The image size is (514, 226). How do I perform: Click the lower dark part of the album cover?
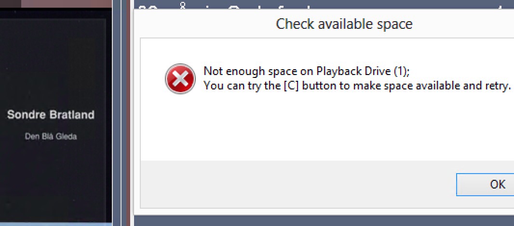(53, 183)
